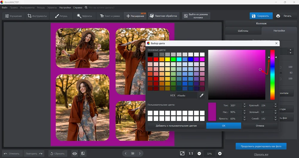Open the Ретушь toolbar section
This screenshot has height=158, width=299.
click(x=61, y=16)
